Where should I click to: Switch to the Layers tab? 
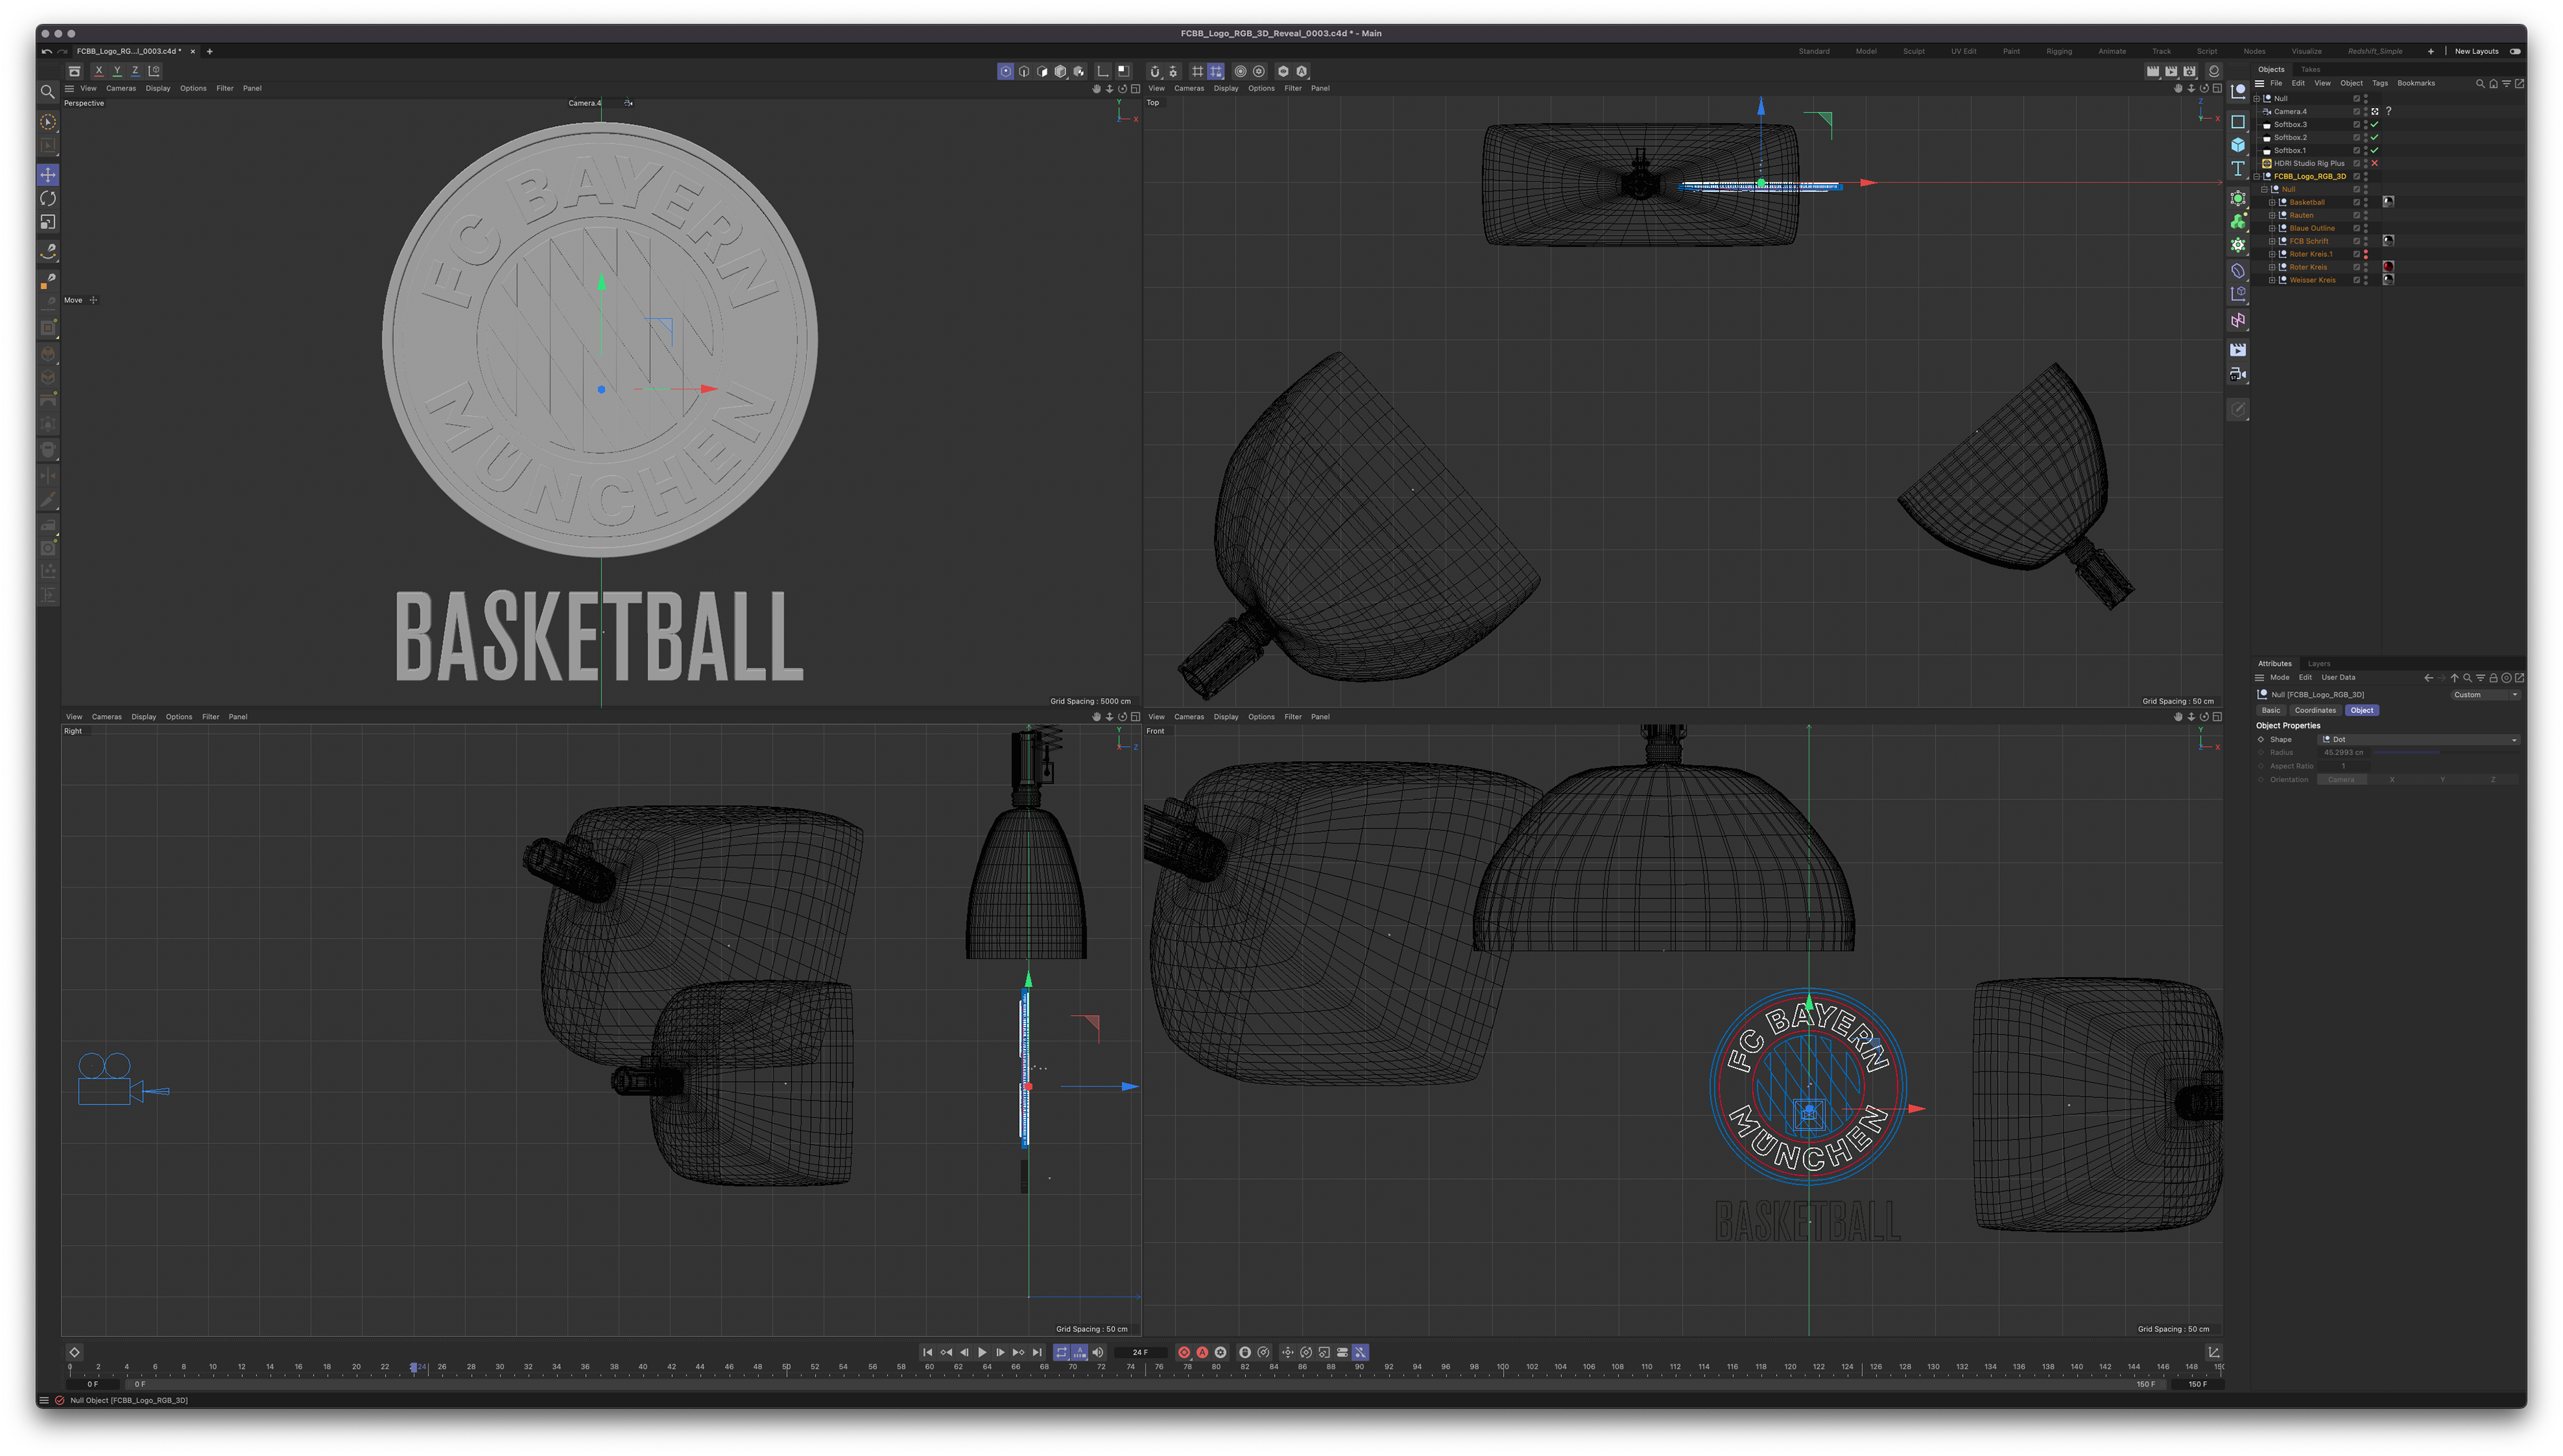pos(2319,663)
